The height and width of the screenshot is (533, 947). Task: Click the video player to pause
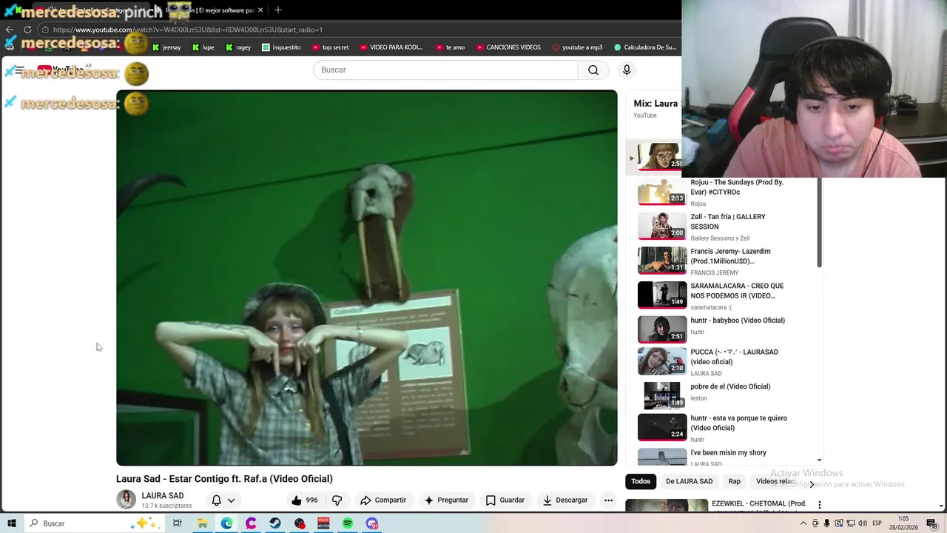366,278
